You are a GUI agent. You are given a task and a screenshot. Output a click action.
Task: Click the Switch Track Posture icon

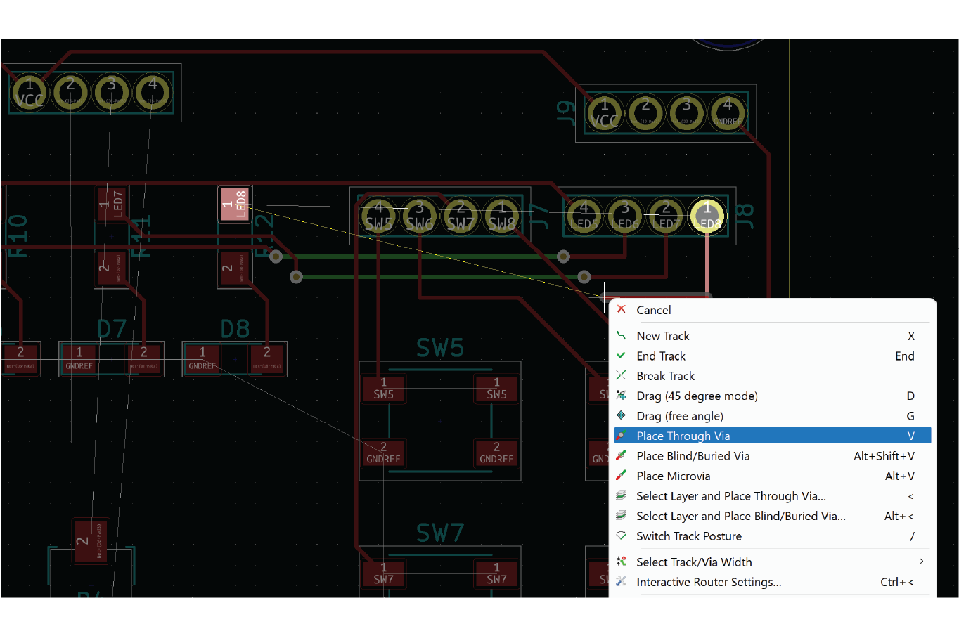tap(621, 536)
